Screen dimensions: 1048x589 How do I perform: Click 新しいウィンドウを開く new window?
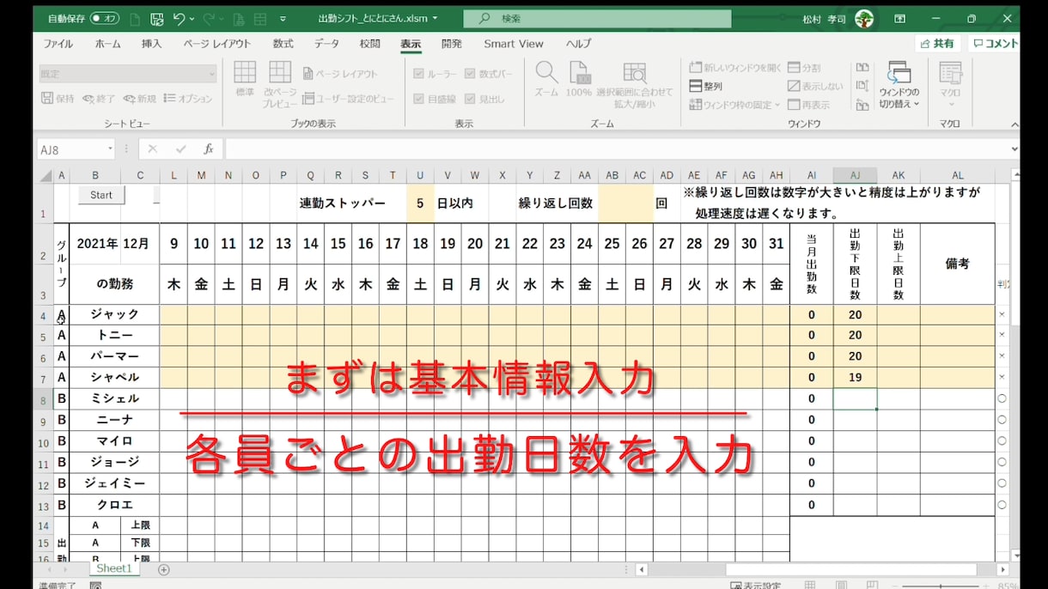pyautogui.click(x=735, y=67)
